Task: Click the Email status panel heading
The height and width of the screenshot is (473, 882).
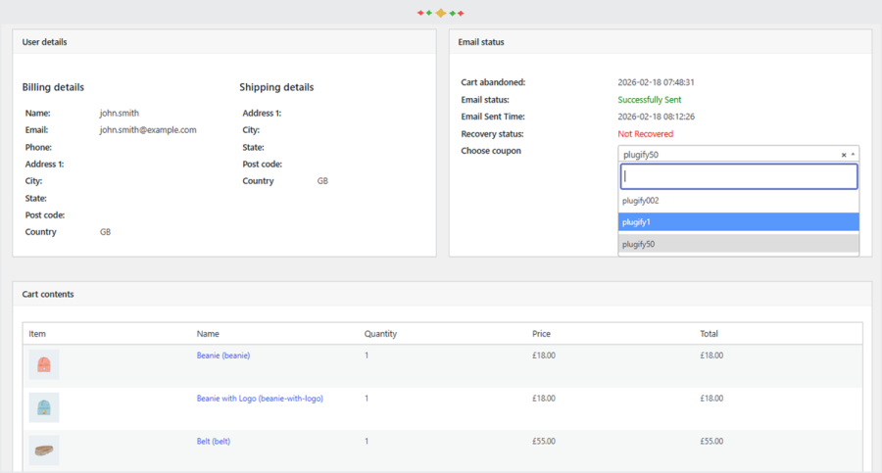Action: coord(481,41)
